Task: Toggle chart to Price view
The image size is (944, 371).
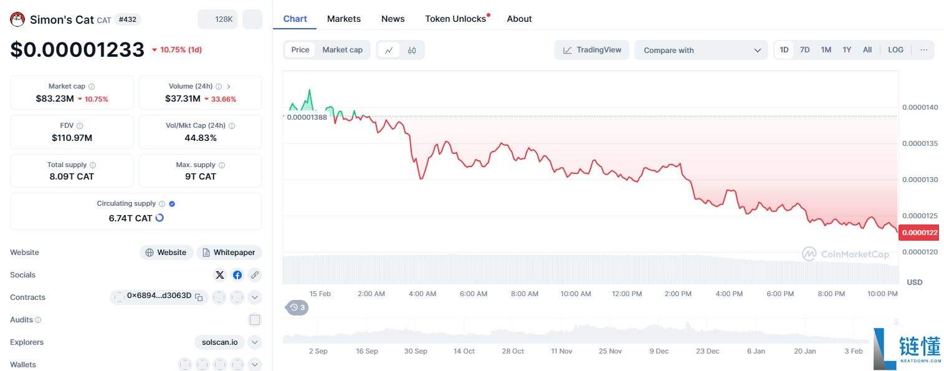Action: pos(300,50)
